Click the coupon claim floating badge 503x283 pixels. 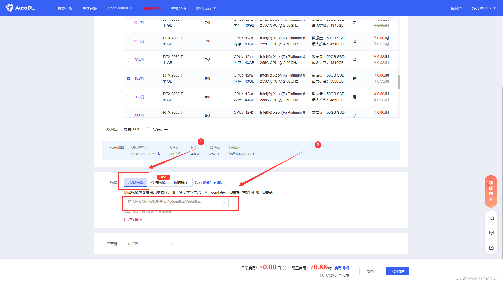pyautogui.click(x=491, y=191)
